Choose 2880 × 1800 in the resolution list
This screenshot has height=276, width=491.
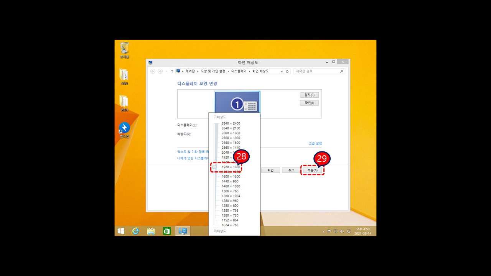pos(231,133)
